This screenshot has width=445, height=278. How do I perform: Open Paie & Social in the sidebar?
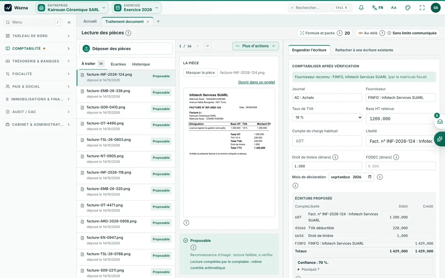tap(38, 86)
